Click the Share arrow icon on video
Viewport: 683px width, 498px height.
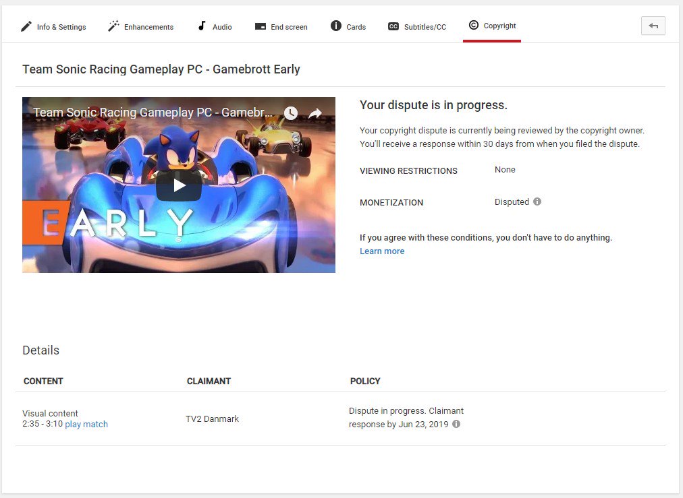(315, 113)
